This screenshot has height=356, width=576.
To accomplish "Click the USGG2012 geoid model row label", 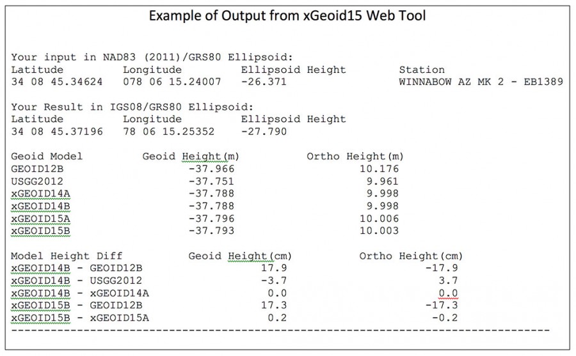I will point(34,182).
